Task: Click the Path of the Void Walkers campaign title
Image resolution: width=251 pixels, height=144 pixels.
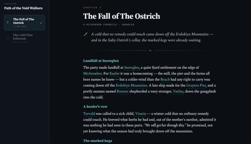Action: (x=23, y=8)
